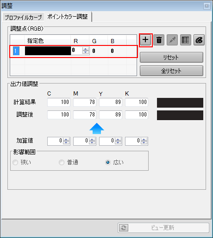This screenshot has width=213, height=238.
Task: Increase 加算値 M with up arrow
Action: 92,140
